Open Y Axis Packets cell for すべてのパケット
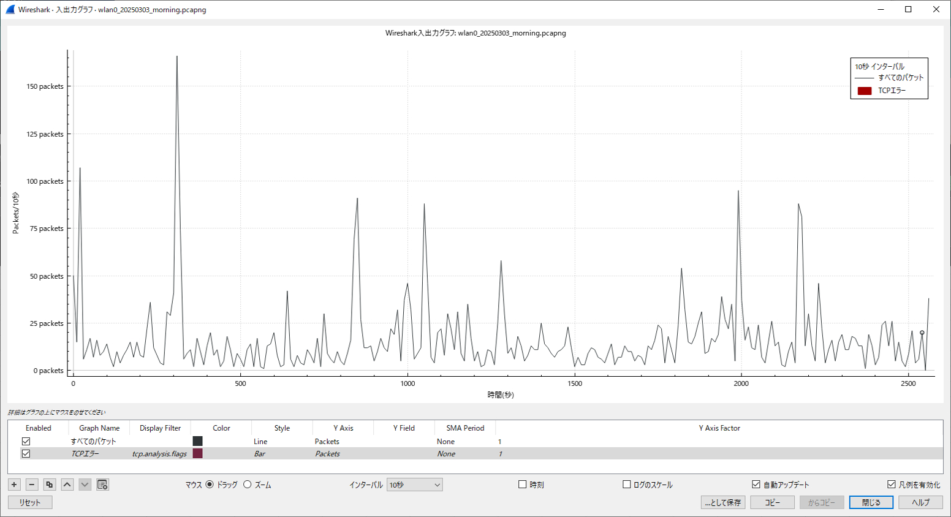This screenshot has height=517, width=951. [343, 442]
